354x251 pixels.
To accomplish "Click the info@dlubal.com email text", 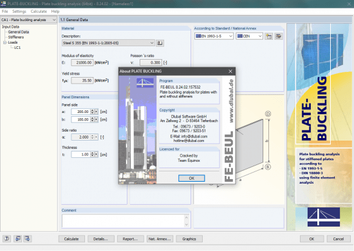I will (x=194, y=137).
